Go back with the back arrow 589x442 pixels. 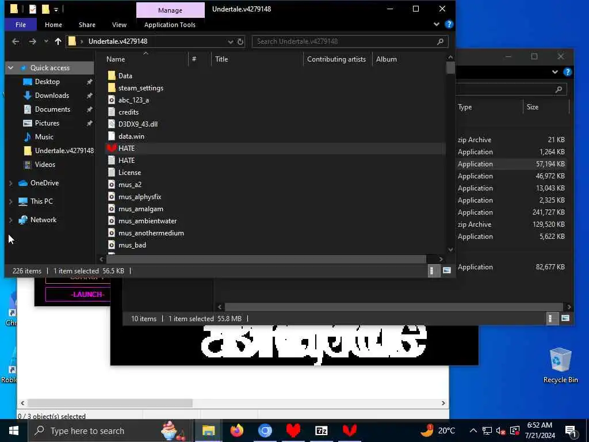coord(16,41)
